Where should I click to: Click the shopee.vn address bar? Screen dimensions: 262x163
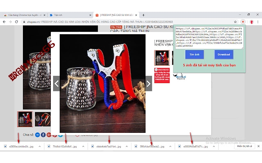pos(129,22)
